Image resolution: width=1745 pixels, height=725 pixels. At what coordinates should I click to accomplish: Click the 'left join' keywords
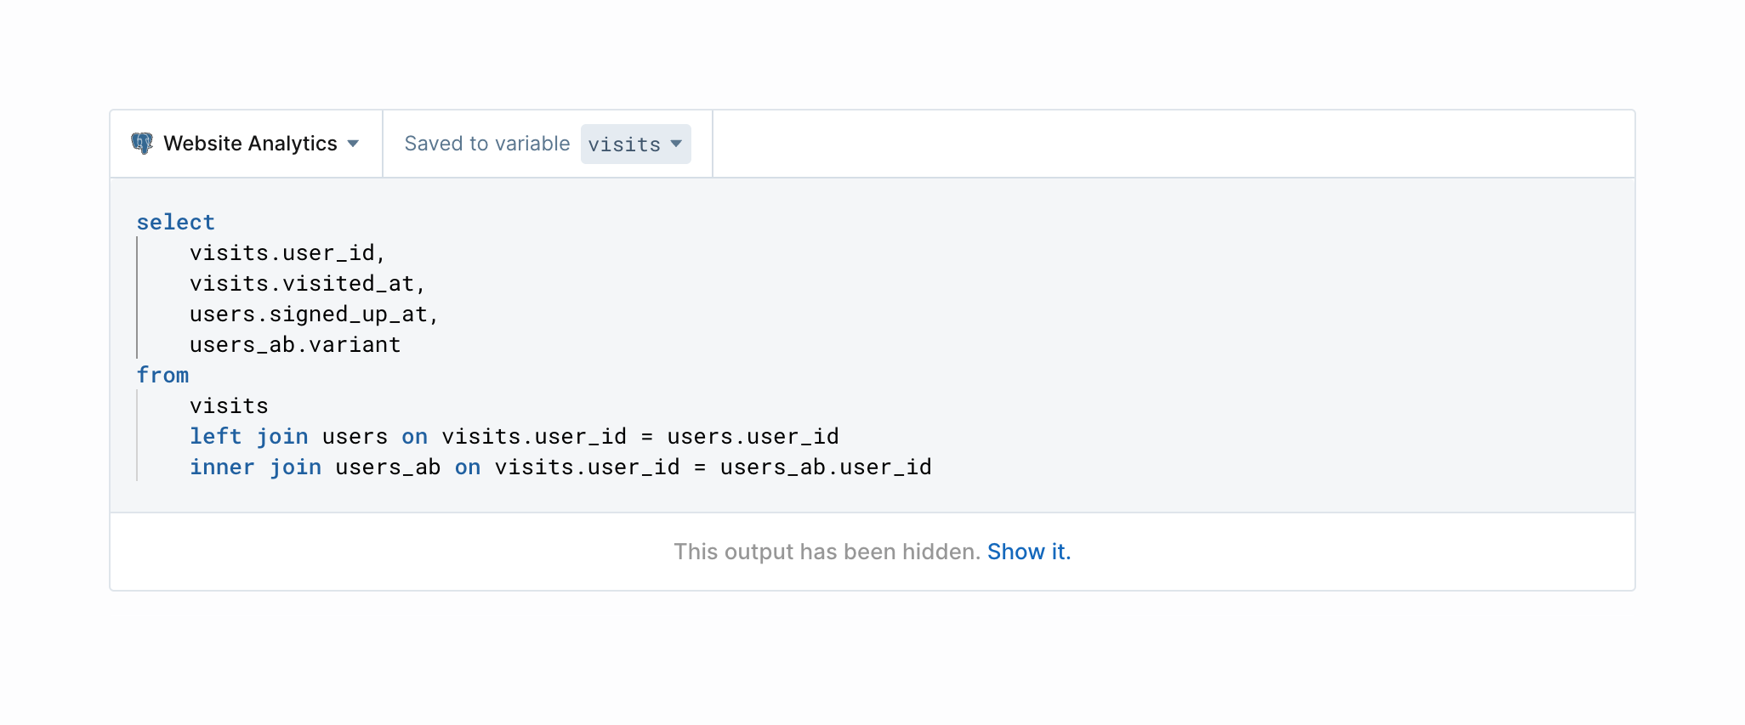pos(248,436)
